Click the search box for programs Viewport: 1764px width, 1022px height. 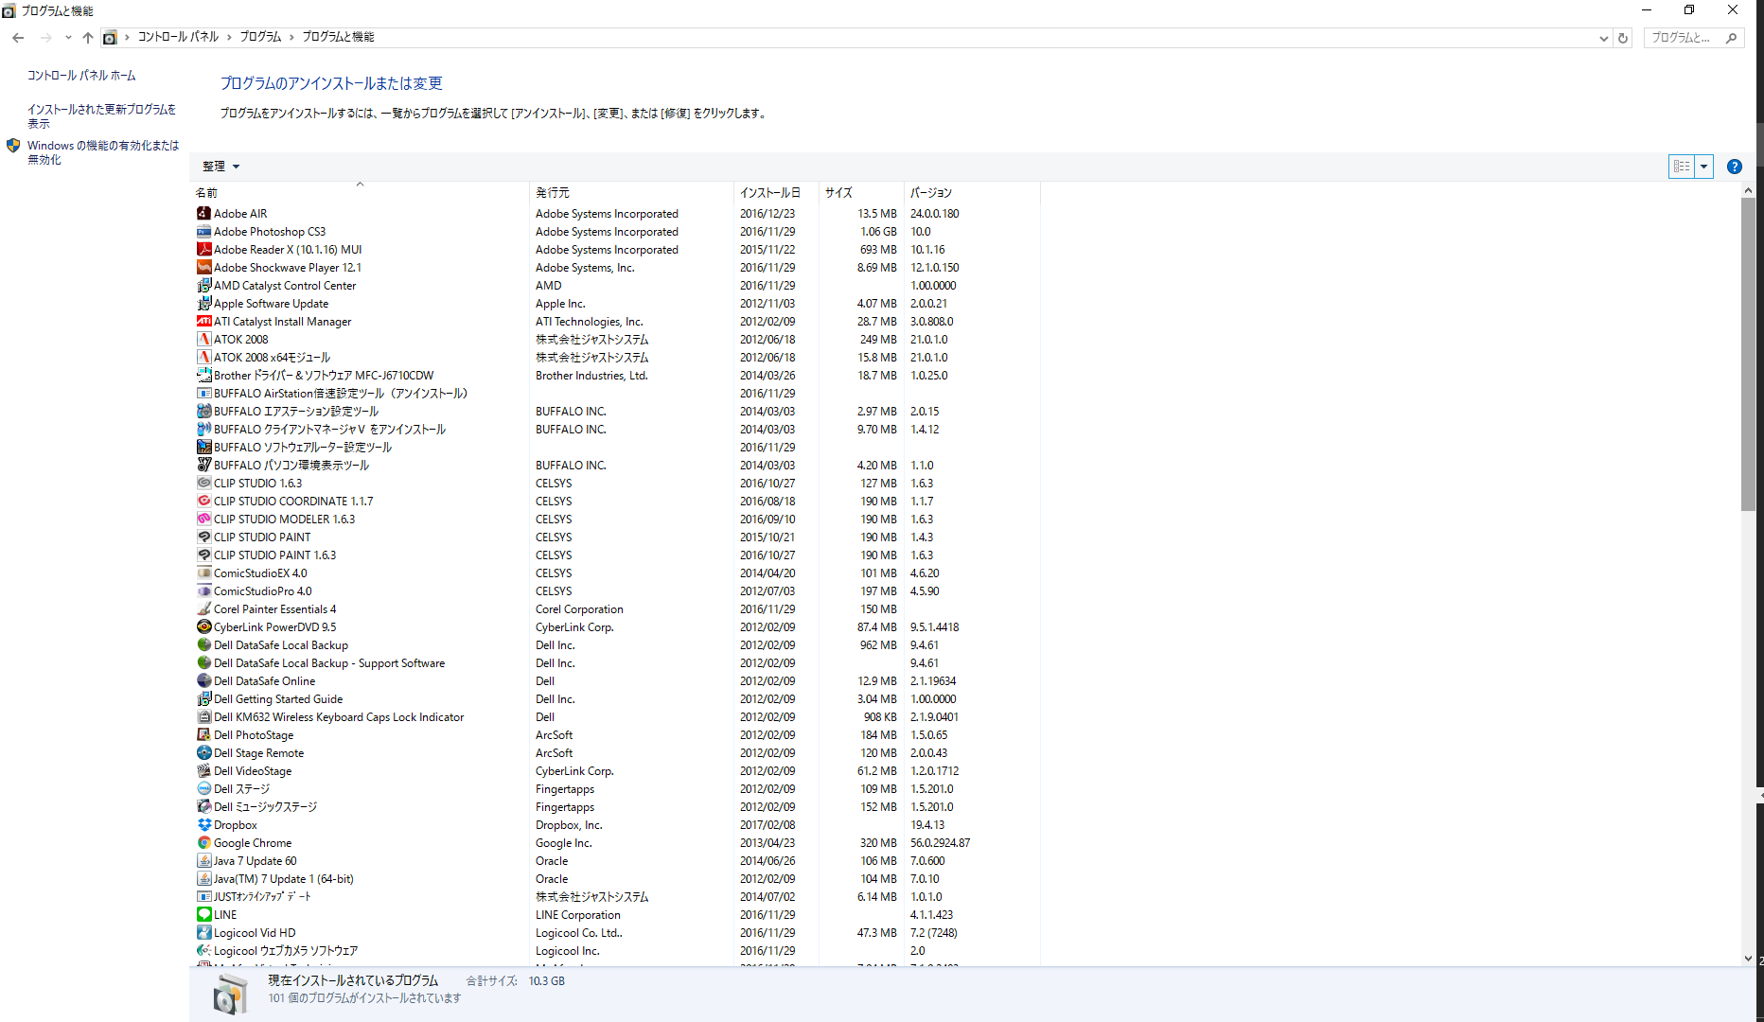pos(1693,38)
